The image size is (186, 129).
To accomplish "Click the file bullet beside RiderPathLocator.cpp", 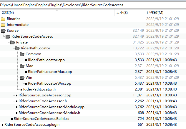I will tap(26, 60).
